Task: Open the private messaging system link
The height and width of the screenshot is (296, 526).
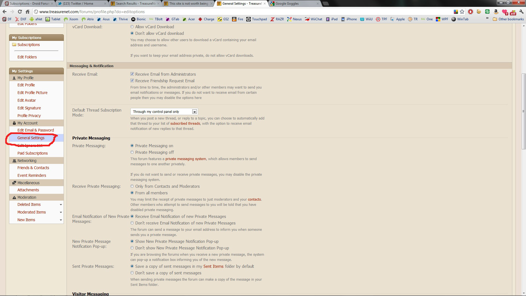Action: pos(185,159)
